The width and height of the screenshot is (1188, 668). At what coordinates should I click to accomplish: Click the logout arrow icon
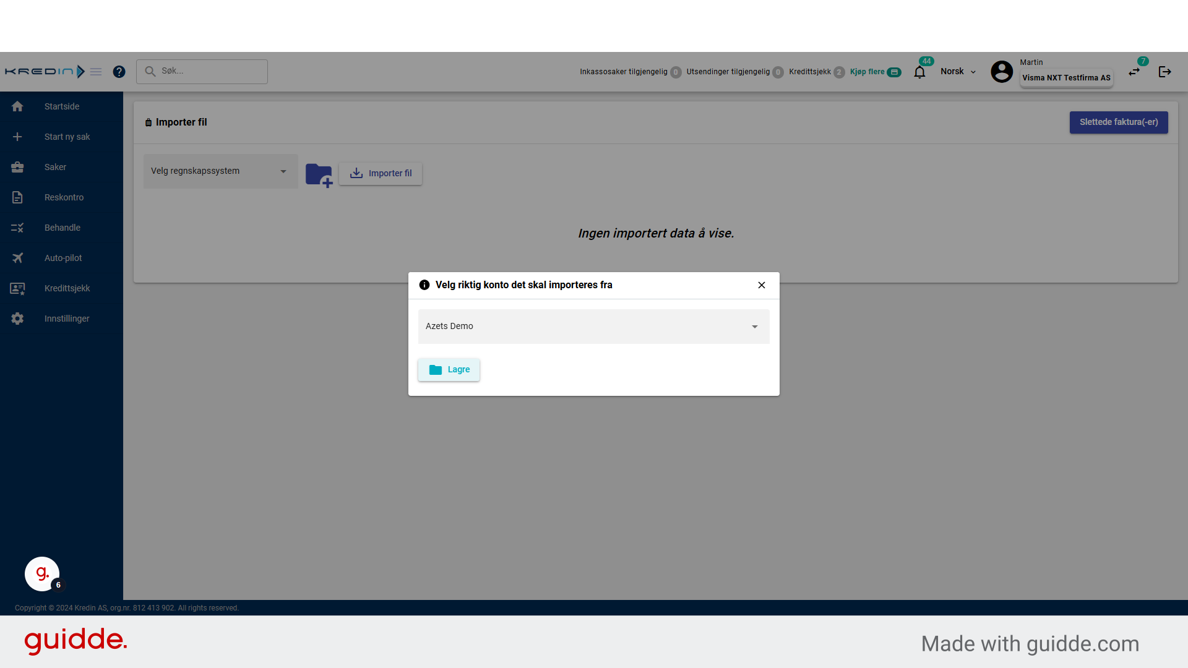pos(1164,72)
